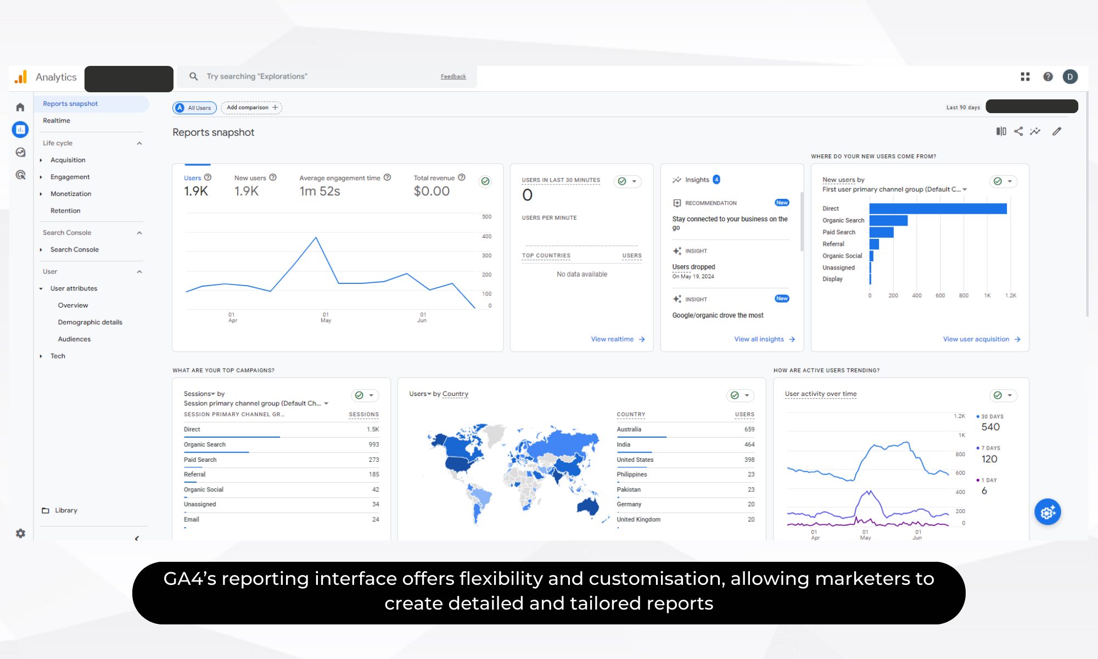Click the Share this report icon
Viewport: 1098px width, 659px height.
(1018, 131)
